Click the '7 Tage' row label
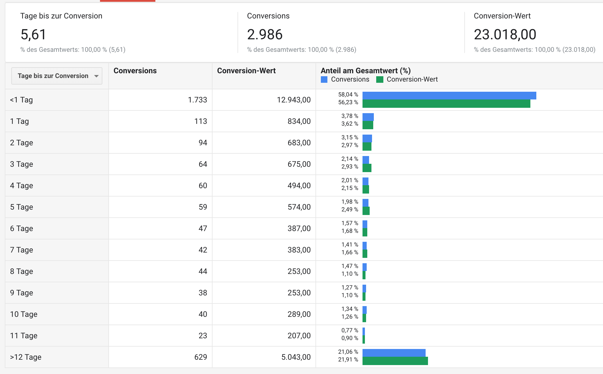This screenshot has width=603, height=374. tap(21, 250)
